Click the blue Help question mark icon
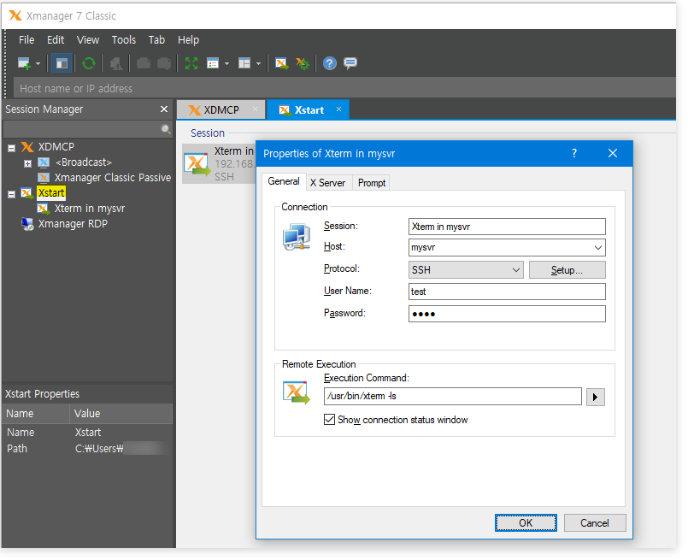The image size is (688, 560). 329,63
